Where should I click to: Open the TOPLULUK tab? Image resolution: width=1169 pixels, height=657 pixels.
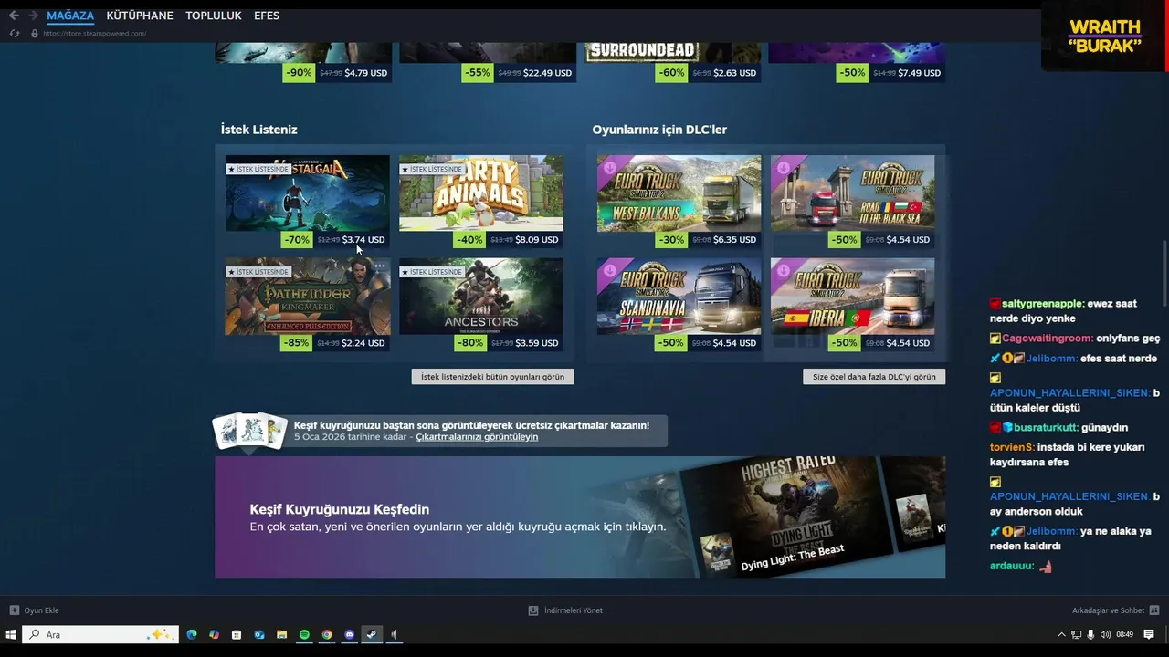point(214,16)
